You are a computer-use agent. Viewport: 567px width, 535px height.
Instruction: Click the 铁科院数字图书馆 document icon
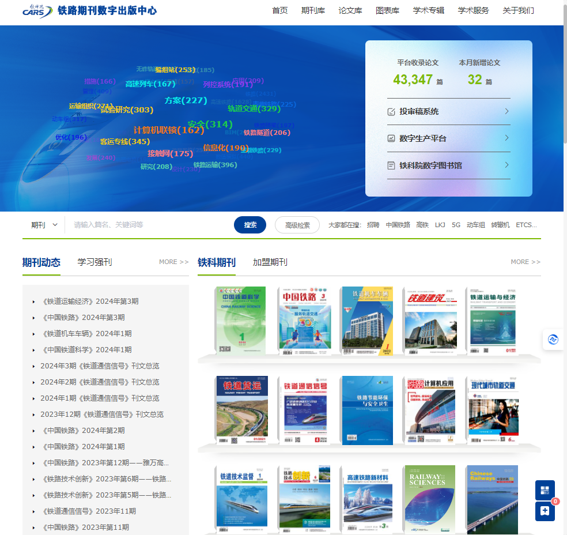click(x=391, y=165)
